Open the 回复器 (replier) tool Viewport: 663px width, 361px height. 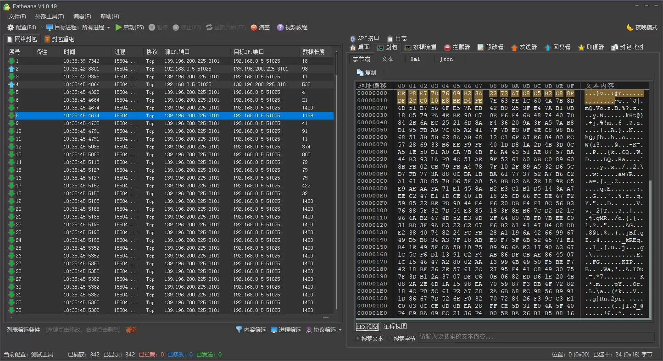557,46
